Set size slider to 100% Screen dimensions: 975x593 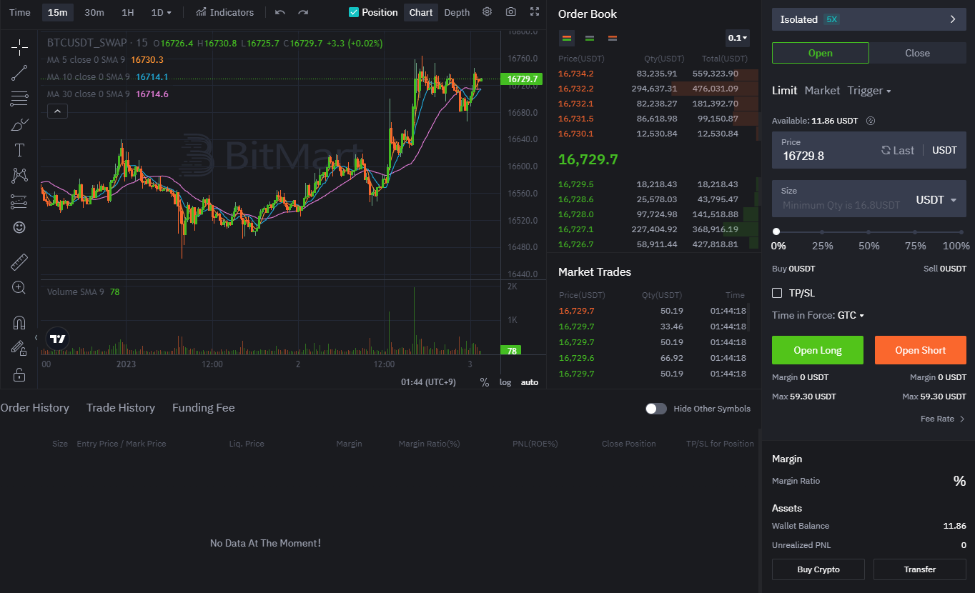pyautogui.click(x=961, y=232)
